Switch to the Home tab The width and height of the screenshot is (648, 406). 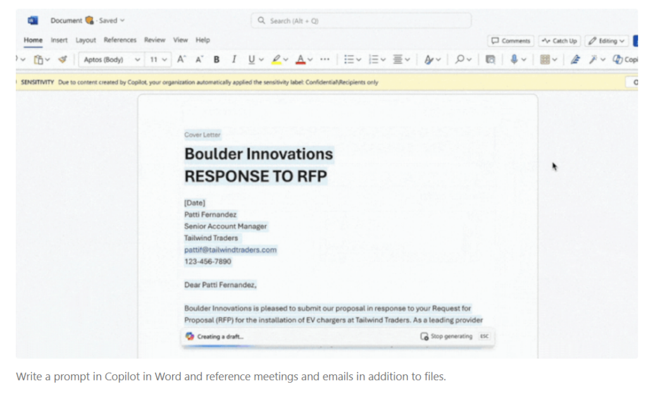[33, 40]
